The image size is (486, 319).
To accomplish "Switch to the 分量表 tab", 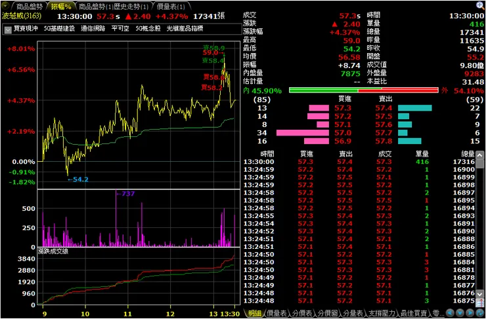I will coord(353,313).
